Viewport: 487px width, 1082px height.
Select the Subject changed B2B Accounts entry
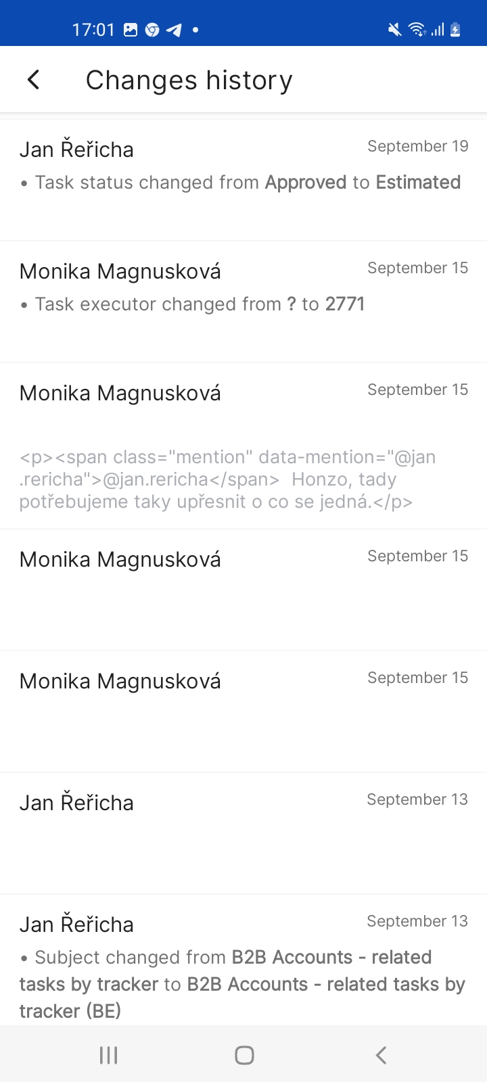click(x=241, y=984)
